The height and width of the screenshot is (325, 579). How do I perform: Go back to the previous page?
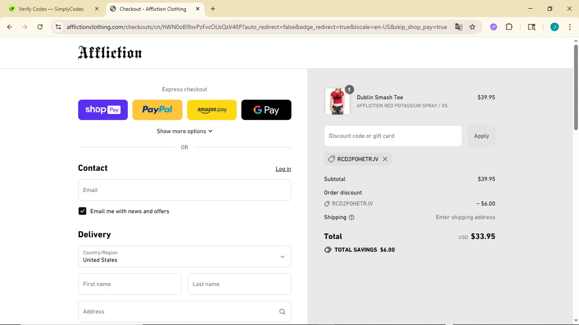(x=10, y=27)
